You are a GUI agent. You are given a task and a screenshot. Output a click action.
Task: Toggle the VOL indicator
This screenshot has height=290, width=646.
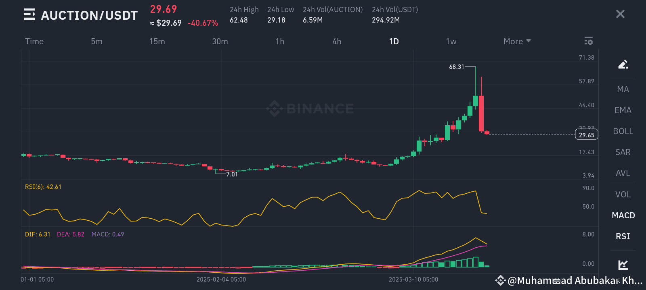(623, 195)
